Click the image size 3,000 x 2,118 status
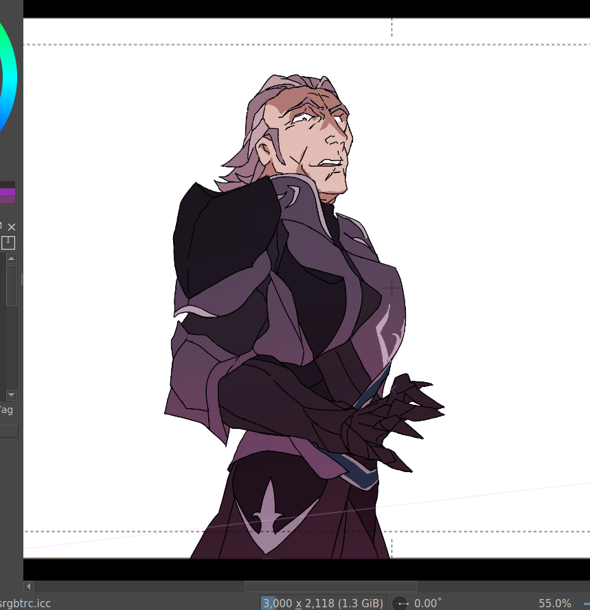 tap(321, 603)
